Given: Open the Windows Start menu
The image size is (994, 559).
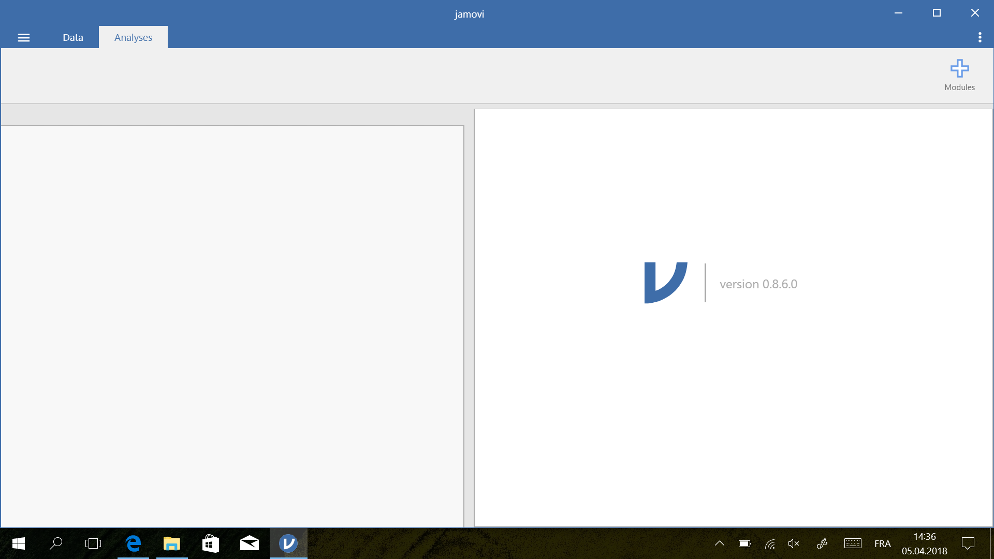Looking at the screenshot, I should click(19, 543).
